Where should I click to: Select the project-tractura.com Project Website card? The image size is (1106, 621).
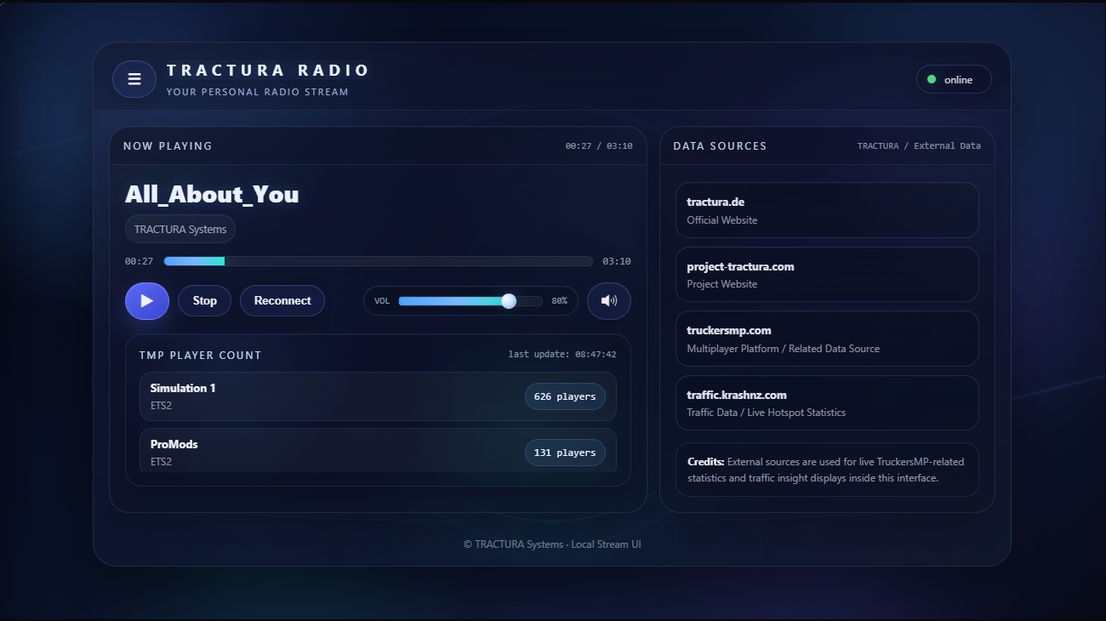click(x=826, y=274)
